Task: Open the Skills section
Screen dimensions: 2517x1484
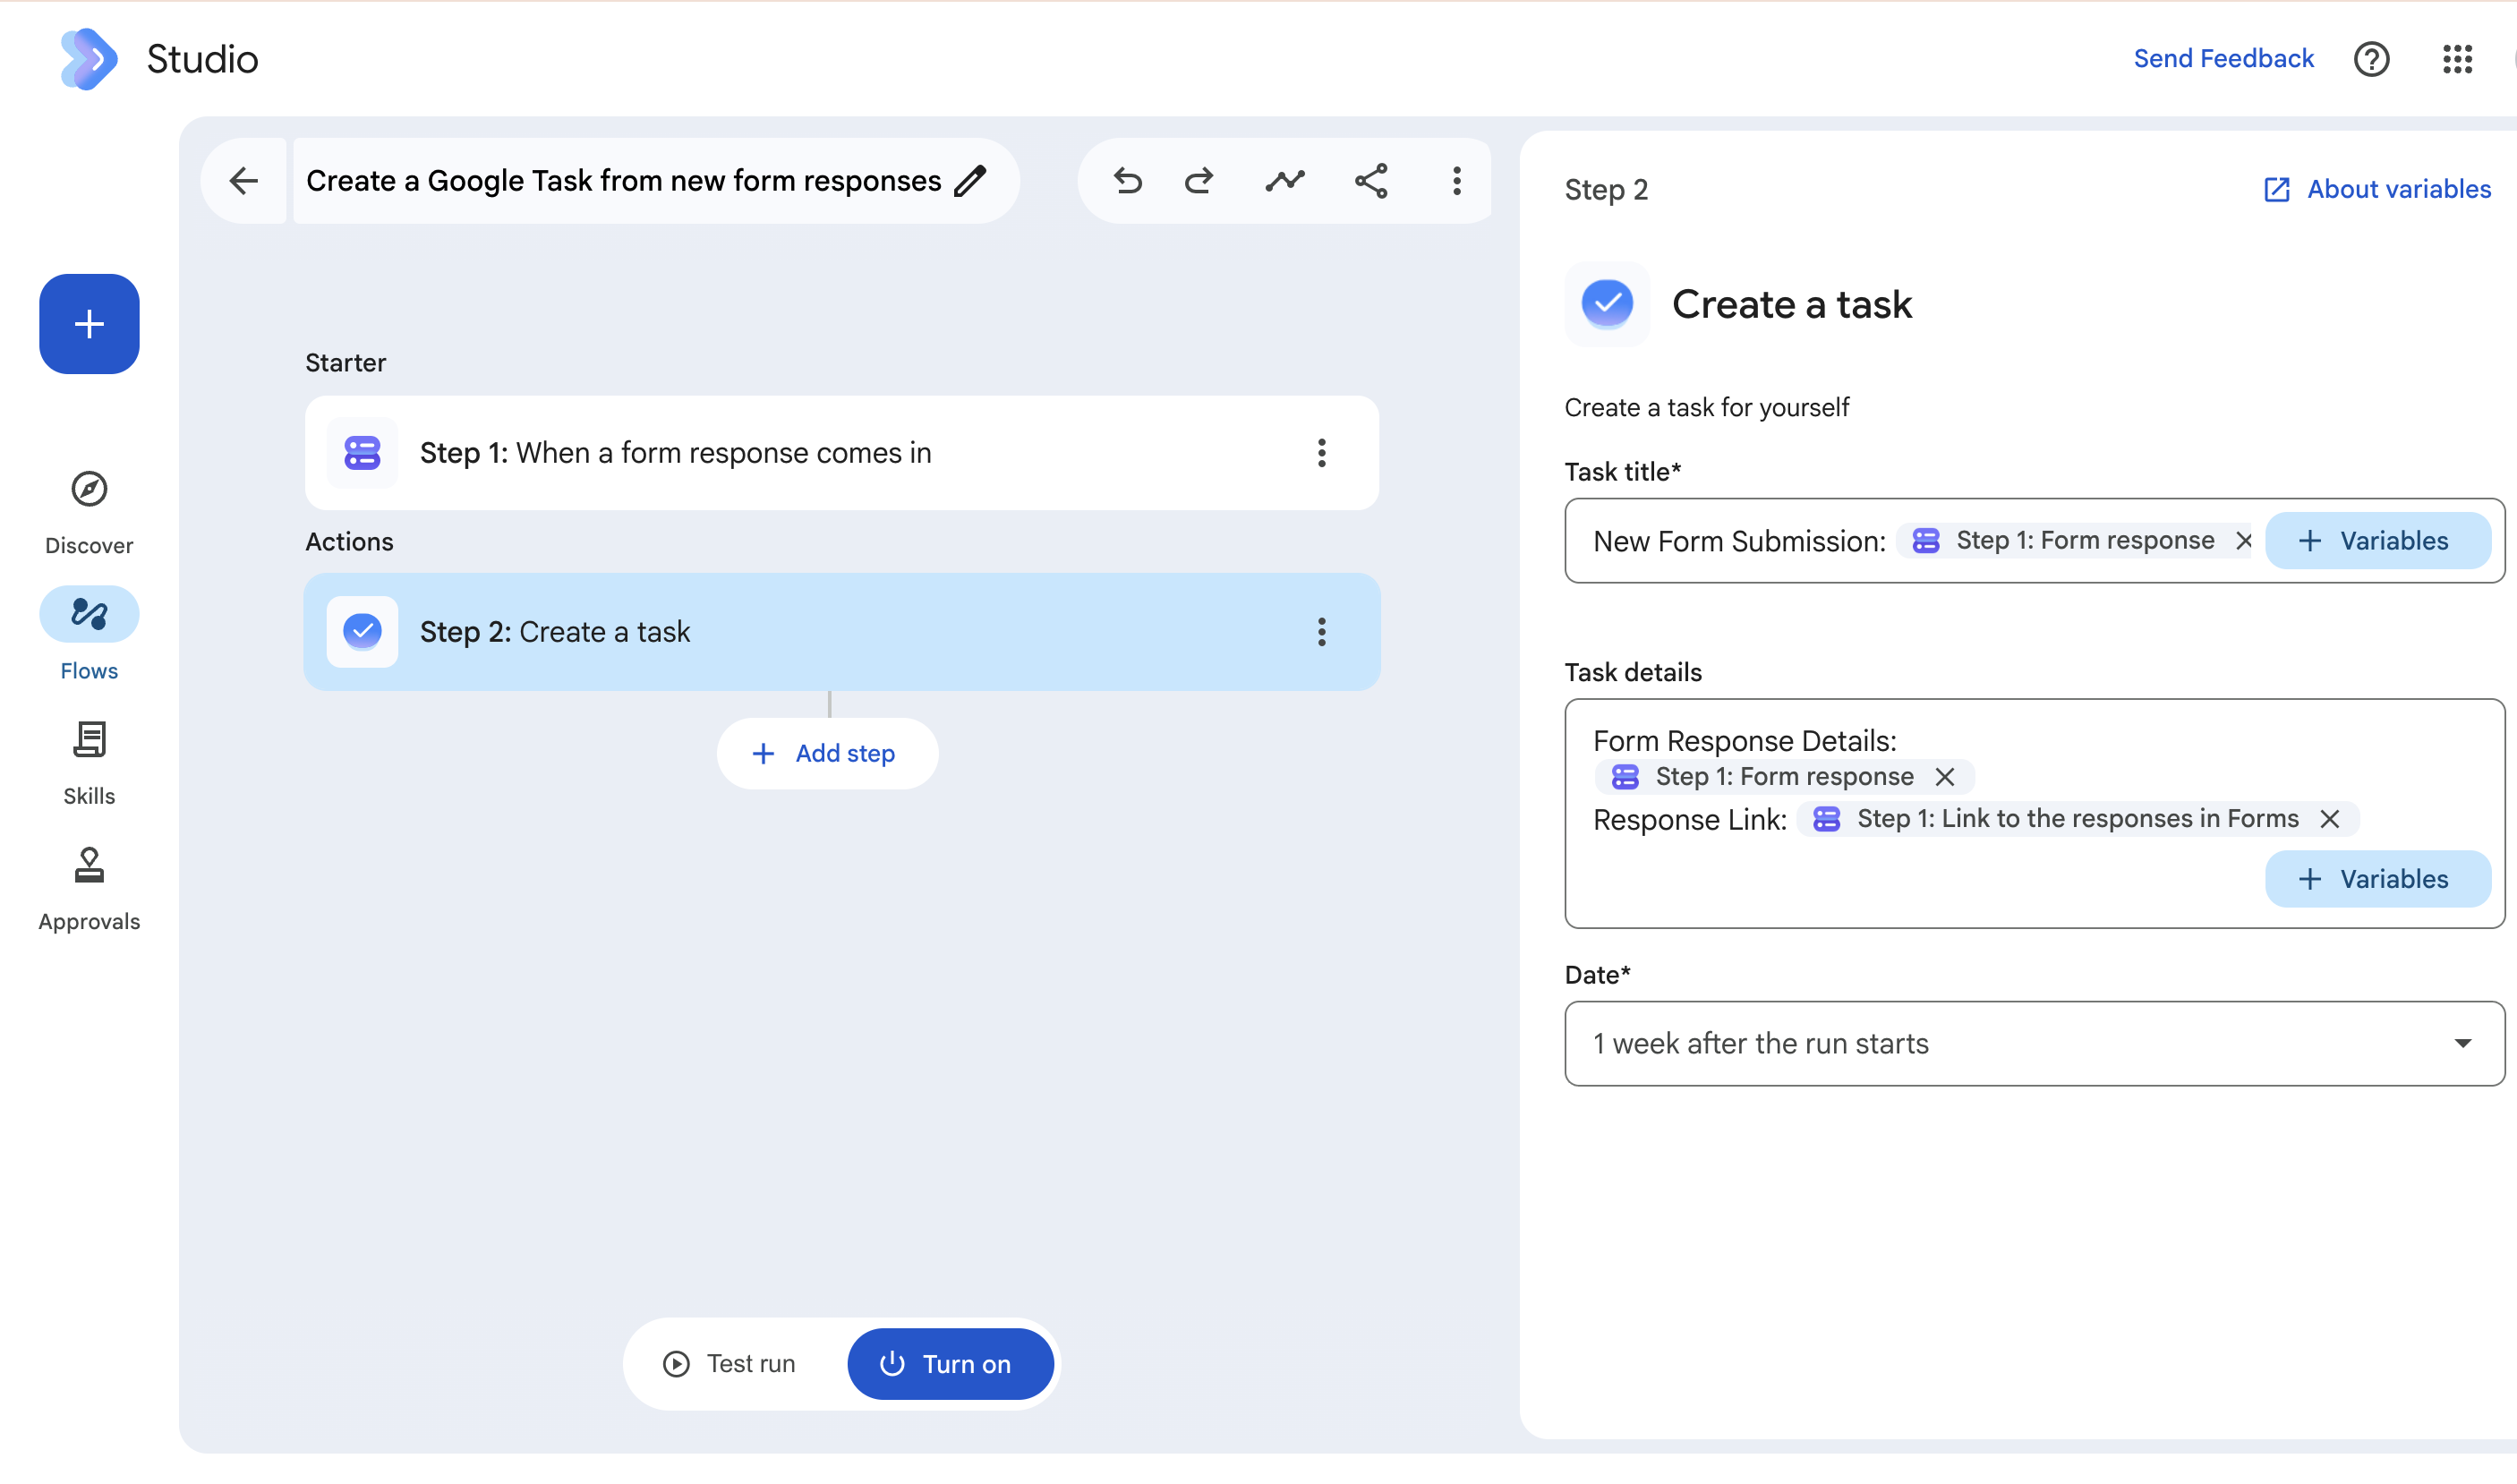Action: coord(89,763)
